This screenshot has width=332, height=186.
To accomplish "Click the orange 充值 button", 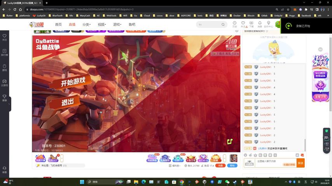I will click(x=220, y=165).
